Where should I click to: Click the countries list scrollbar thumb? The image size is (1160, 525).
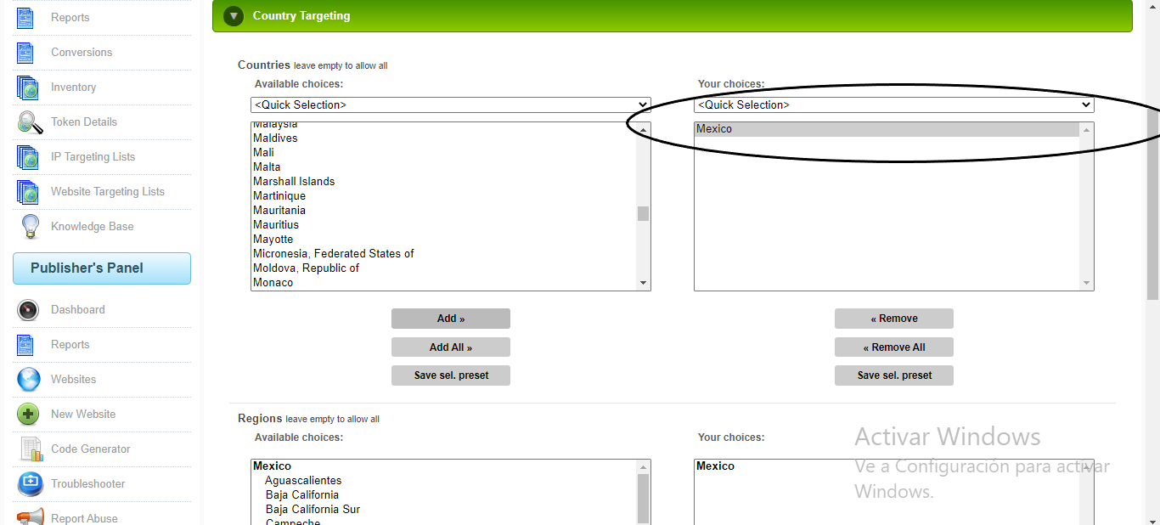(643, 213)
